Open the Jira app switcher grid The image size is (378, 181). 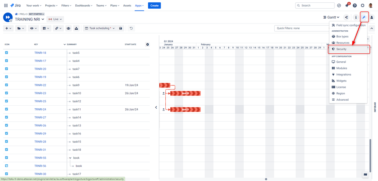(x=6, y=5)
